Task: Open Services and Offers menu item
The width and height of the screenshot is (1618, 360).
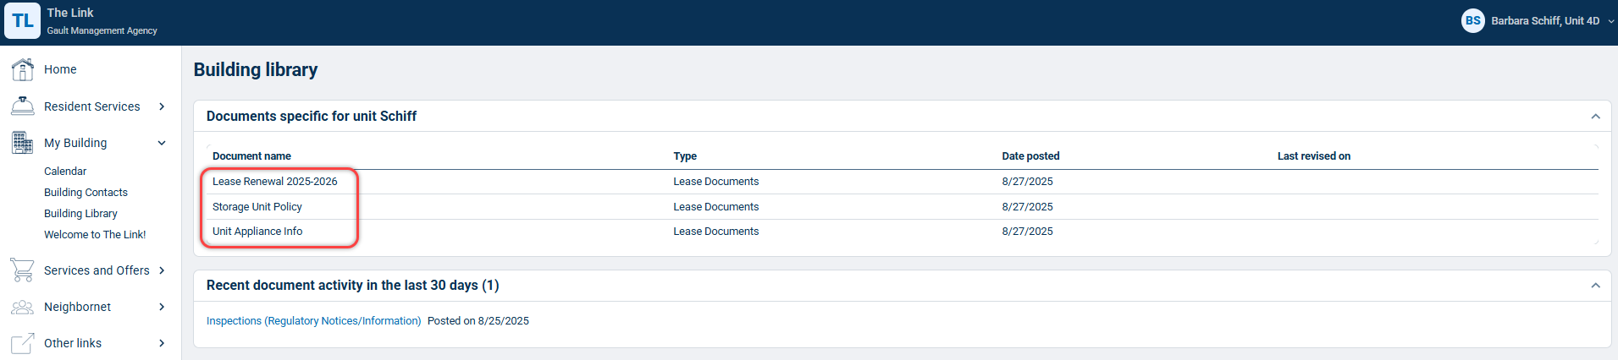Action: click(x=97, y=270)
